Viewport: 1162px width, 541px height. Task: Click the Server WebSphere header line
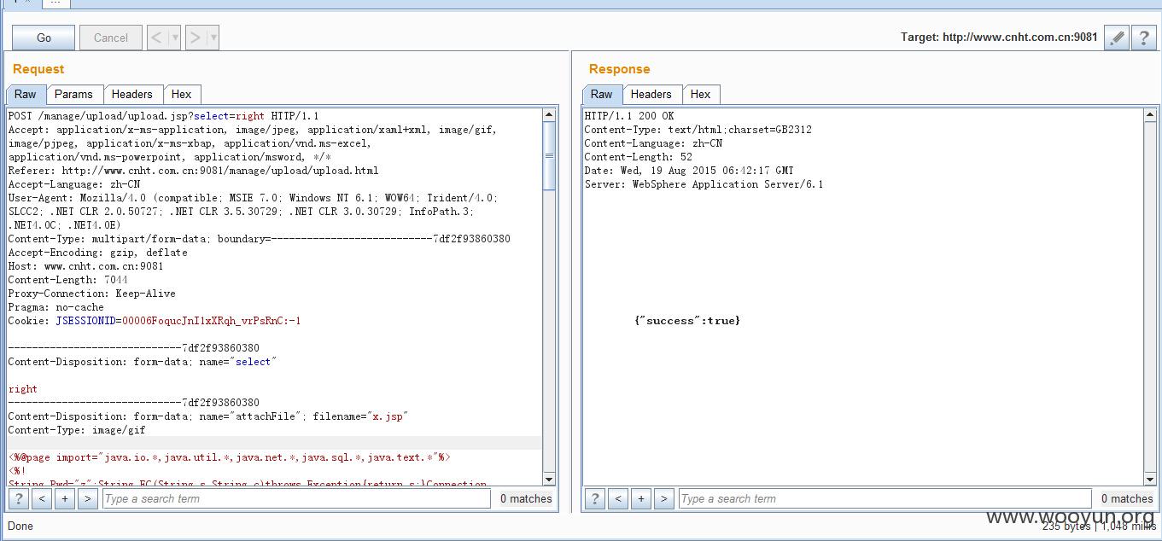click(704, 184)
